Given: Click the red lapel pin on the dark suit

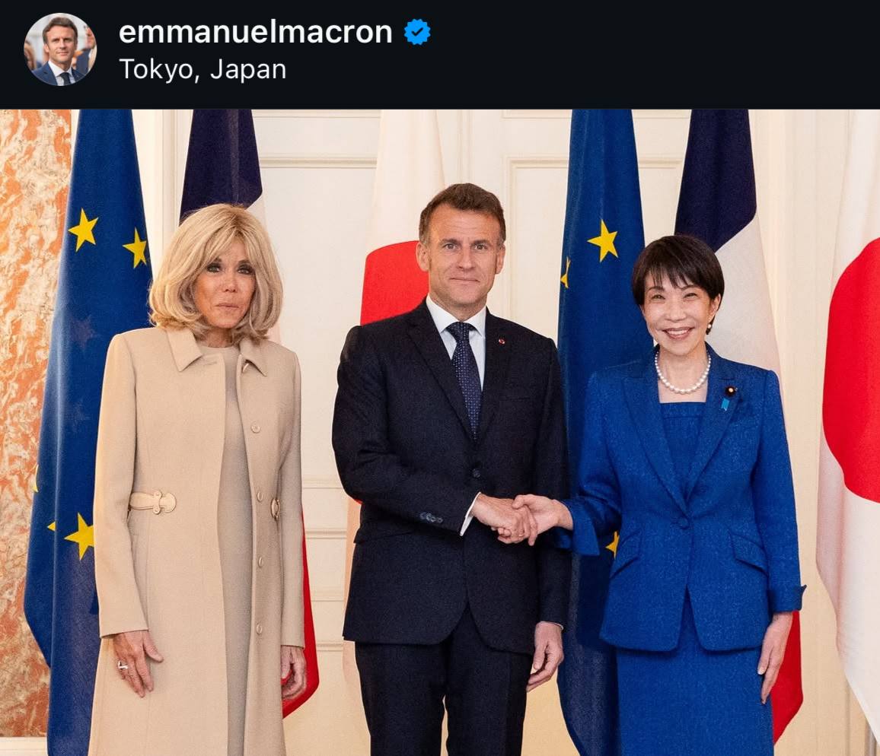Looking at the screenshot, I should [x=502, y=340].
